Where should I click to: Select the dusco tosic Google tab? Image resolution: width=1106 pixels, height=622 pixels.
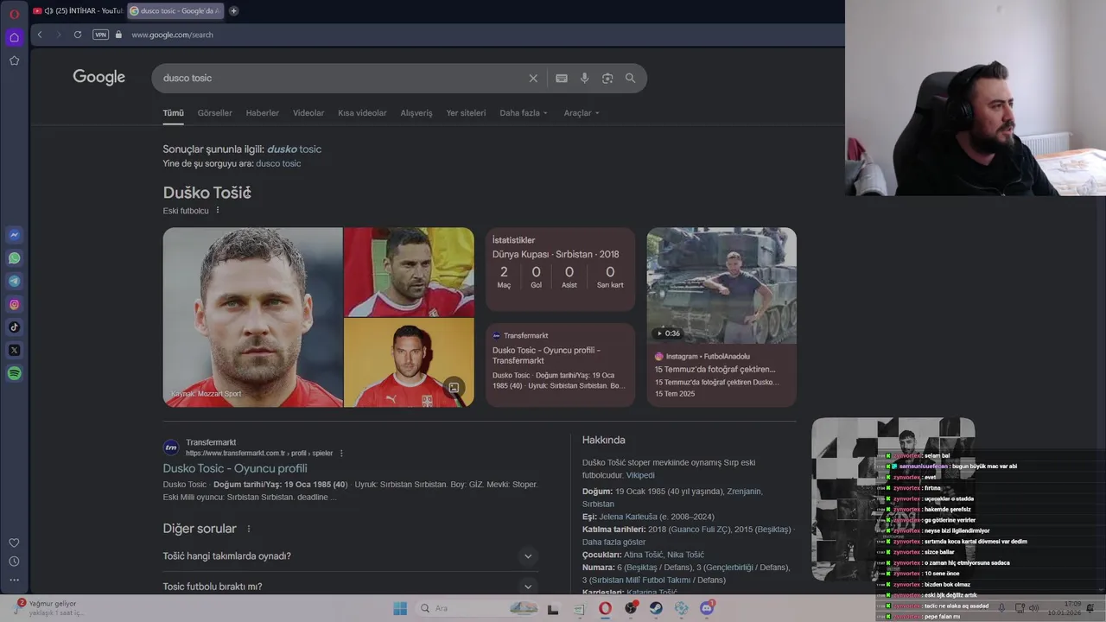(x=175, y=11)
